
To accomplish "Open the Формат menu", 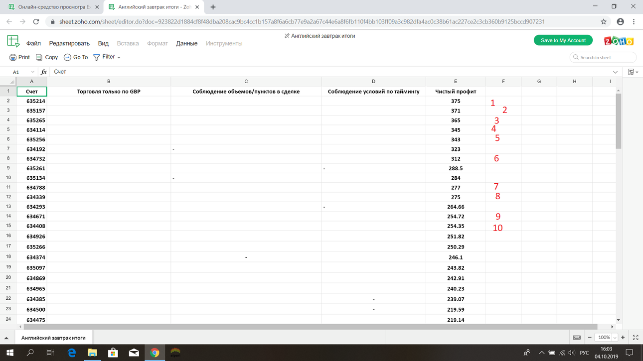I will [x=158, y=43].
